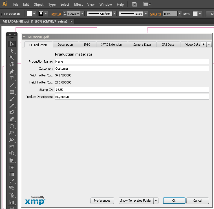Screen dimensions: 214x209
Task: Click the graphic Style swatch
Action: coord(195,14)
